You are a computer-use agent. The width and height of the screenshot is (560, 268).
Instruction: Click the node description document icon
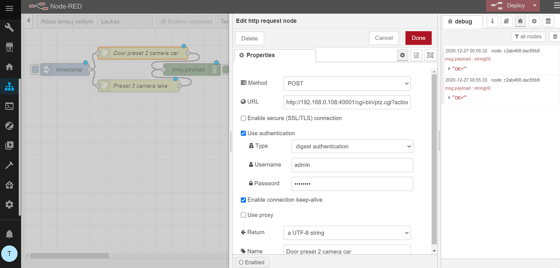pyautogui.click(x=416, y=55)
